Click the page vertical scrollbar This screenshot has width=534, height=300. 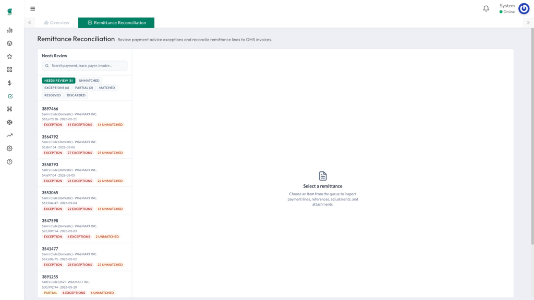tap(532, 136)
